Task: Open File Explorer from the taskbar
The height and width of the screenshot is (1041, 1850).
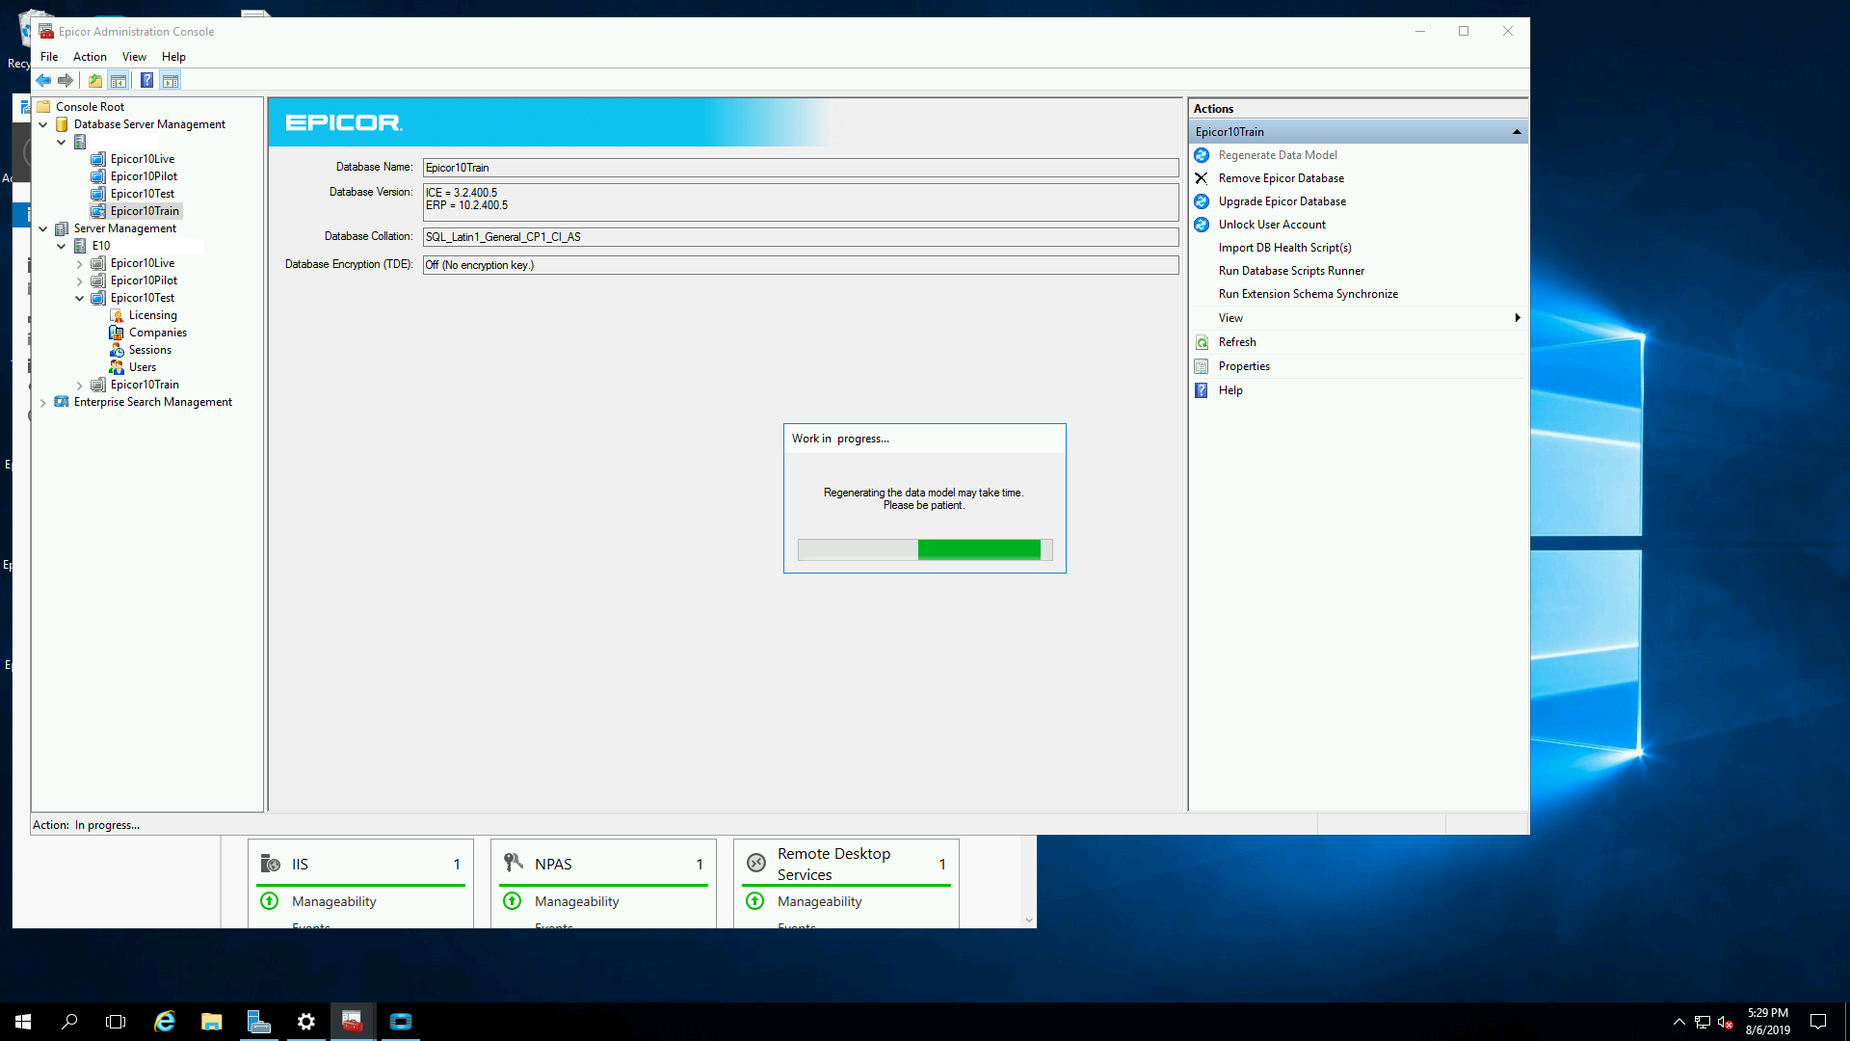Action: [212, 1022]
